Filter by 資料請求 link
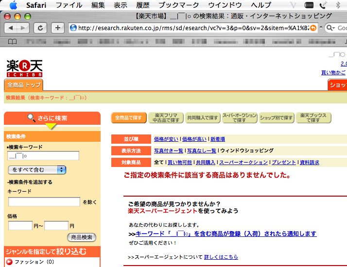347x267 pixels. click(310, 163)
